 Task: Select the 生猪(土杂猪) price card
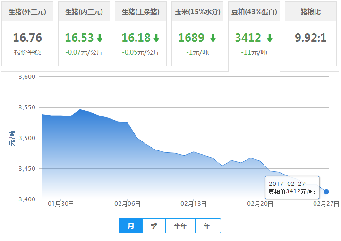coord(141,34)
